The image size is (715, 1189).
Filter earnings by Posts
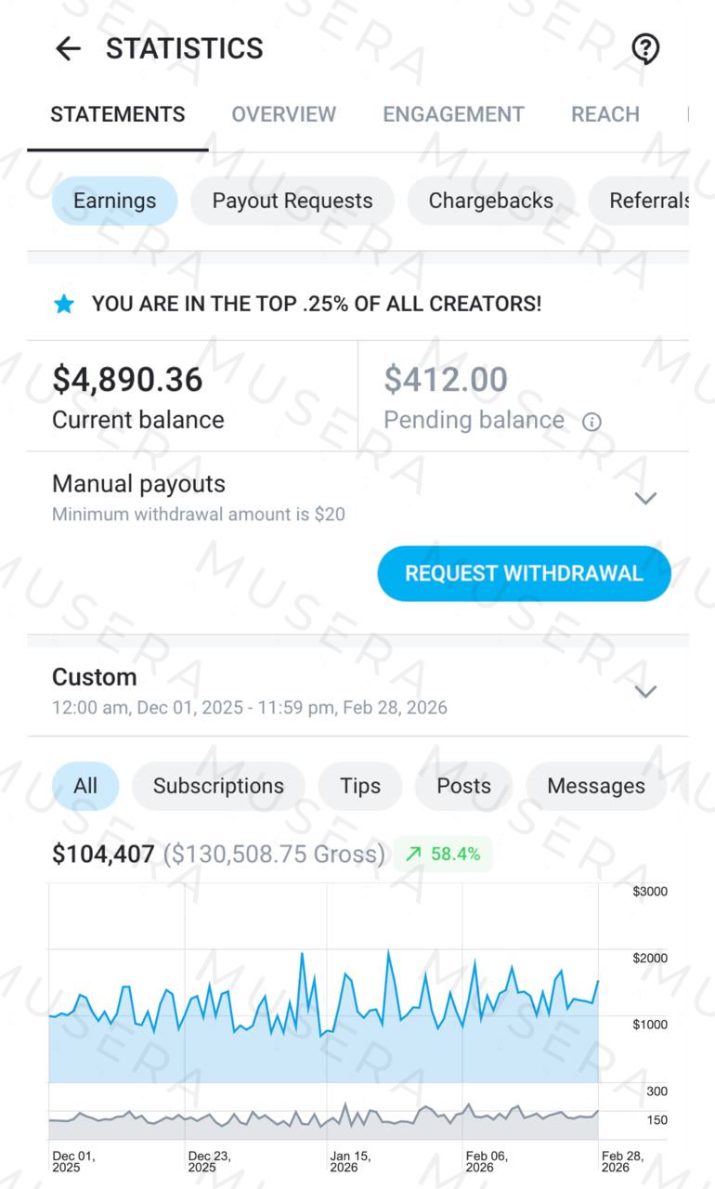pos(463,786)
